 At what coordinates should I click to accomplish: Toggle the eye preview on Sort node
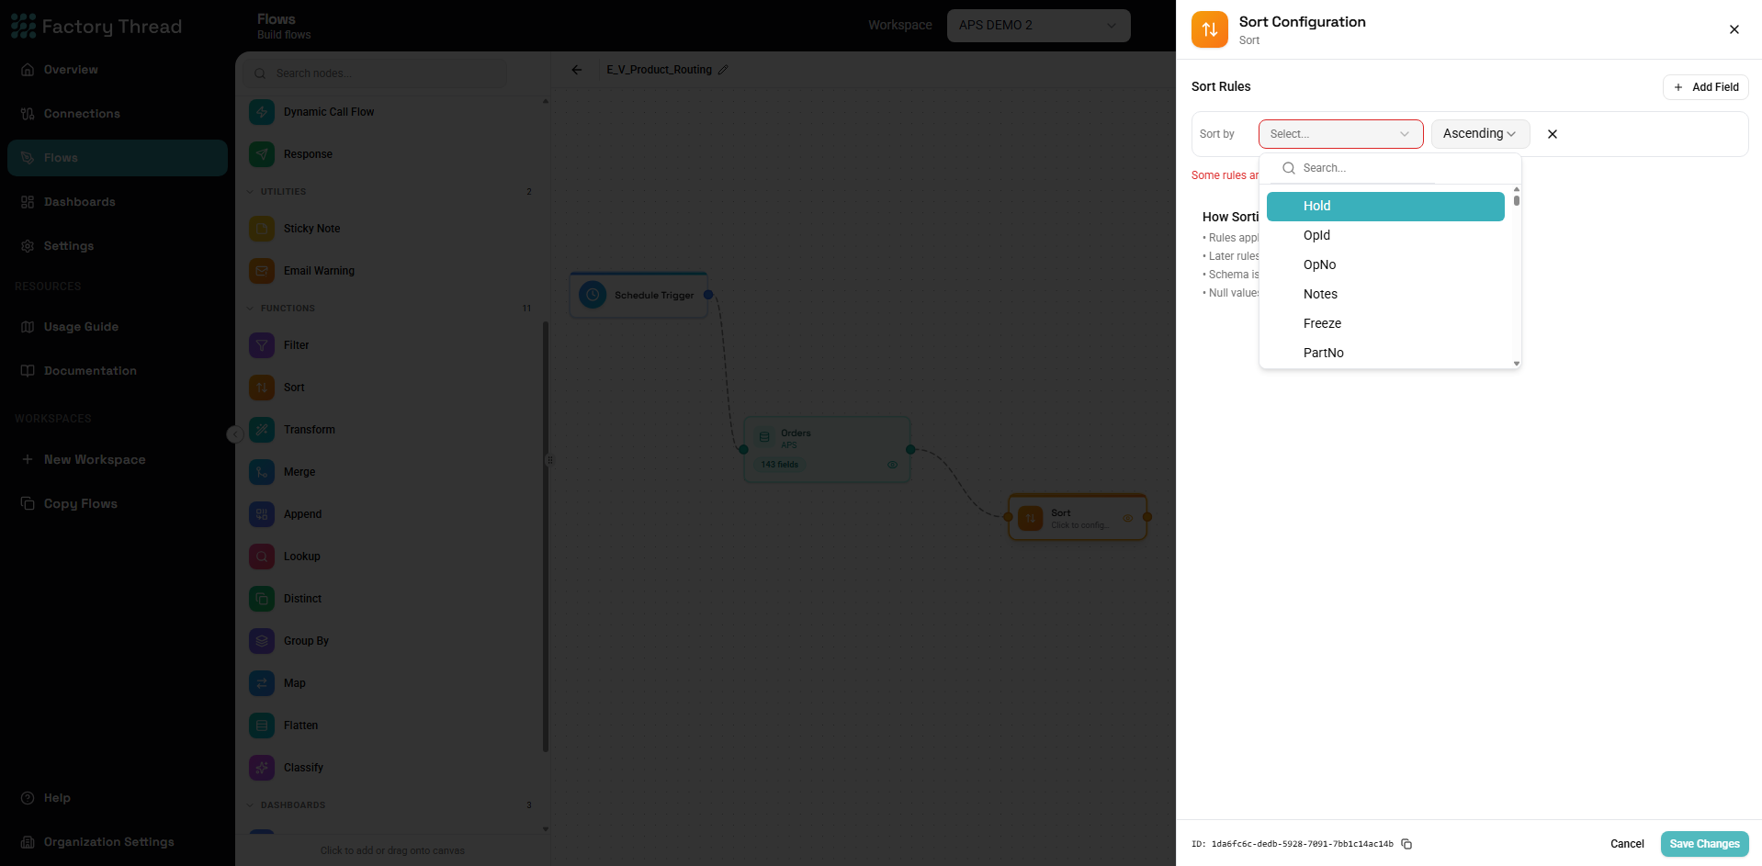(x=1128, y=518)
